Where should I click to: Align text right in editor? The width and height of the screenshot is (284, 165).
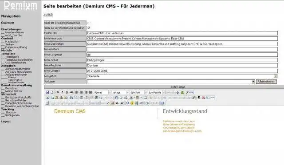coord(86,92)
